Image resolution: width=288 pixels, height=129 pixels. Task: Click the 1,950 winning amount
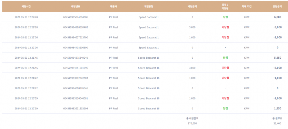pos(278,108)
